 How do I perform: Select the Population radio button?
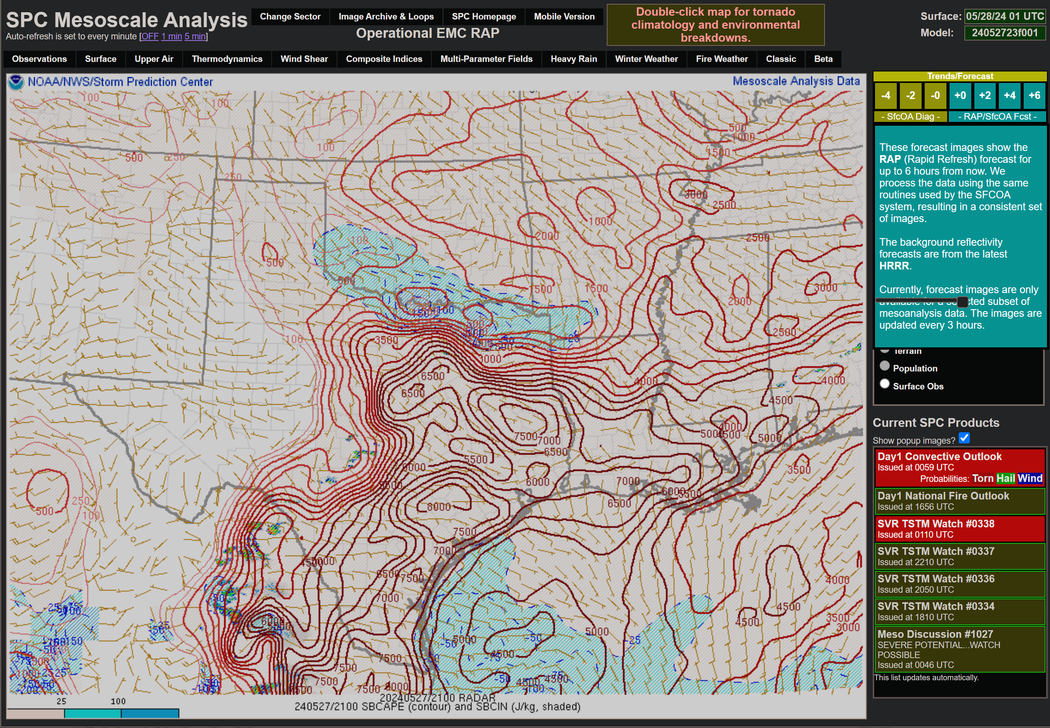[885, 366]
